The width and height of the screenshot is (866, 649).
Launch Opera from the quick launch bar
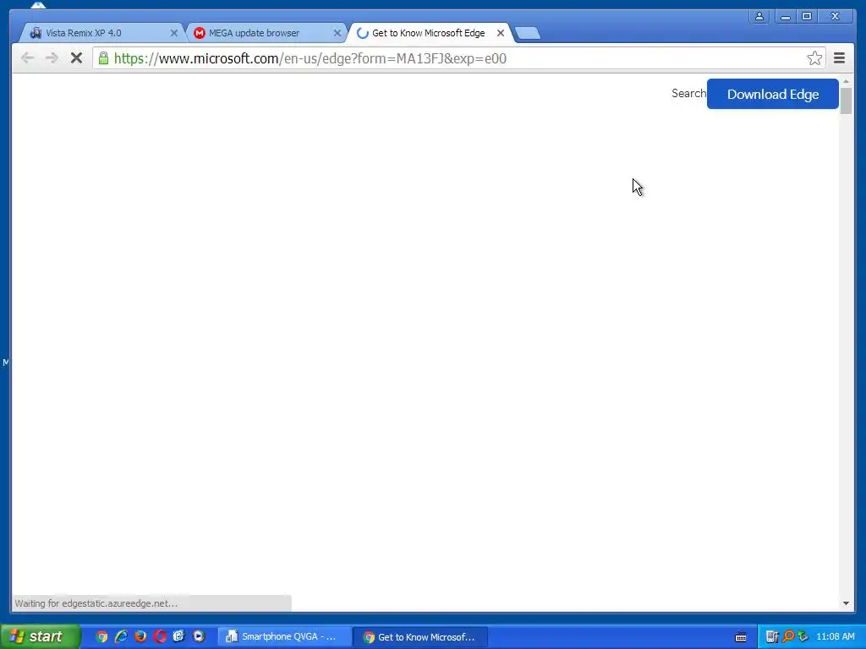coord(160,636)
